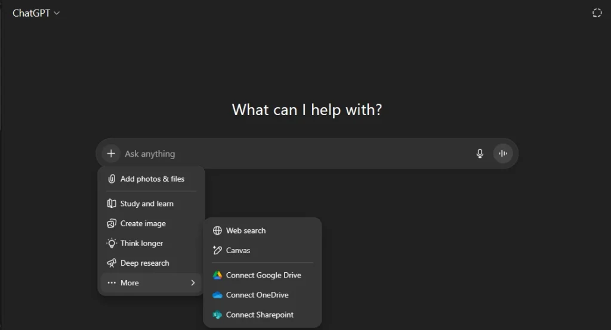
Task: Click the globe icon
Action: click(217, 231)
